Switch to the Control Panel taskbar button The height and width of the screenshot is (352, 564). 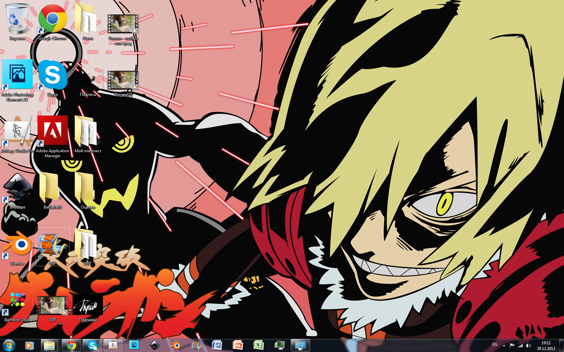click(300, 345)
